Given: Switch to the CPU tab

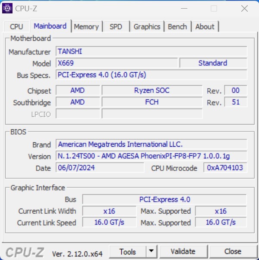Looking at the screenshot, I should click(x=16, y=26).
